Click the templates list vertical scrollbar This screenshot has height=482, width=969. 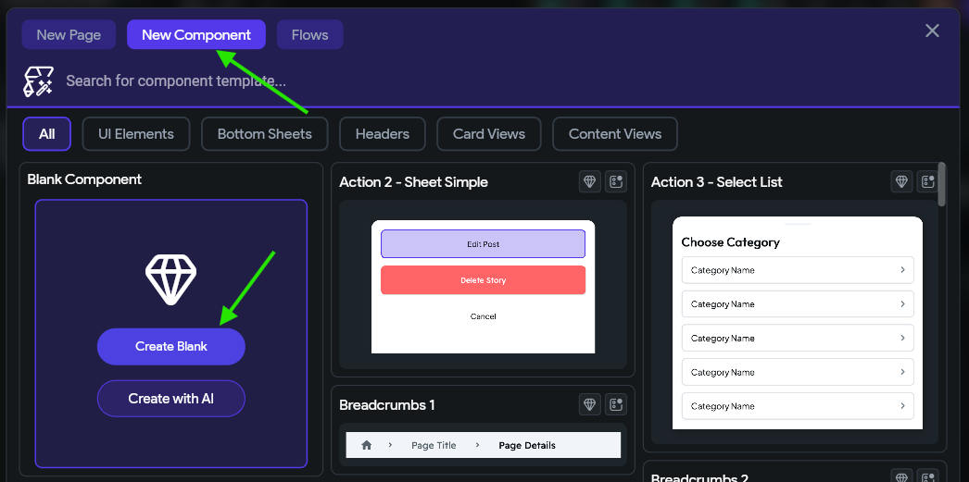pyautogui.click(x=942, y=184)
